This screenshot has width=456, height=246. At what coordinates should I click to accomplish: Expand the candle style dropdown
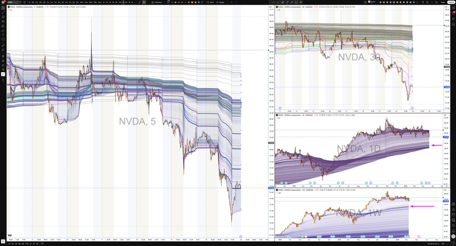click(x=148, y=2)
